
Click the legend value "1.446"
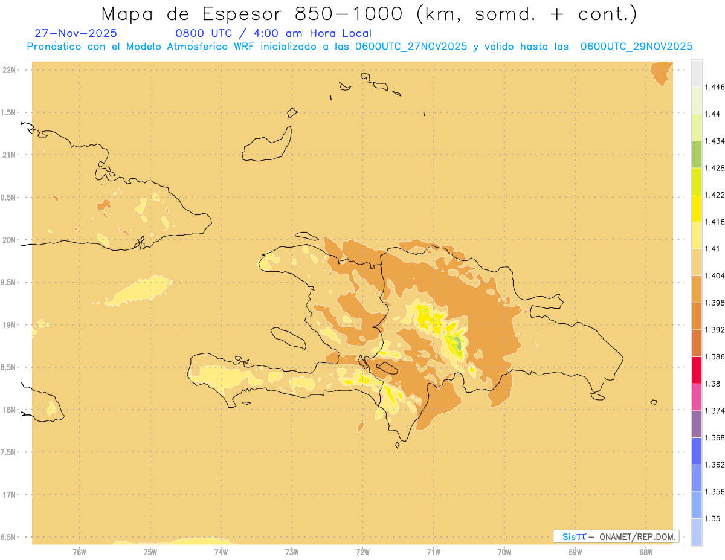(715, 87)
